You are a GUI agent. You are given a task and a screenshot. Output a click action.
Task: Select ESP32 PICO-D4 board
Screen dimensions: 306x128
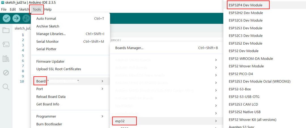tap(265, 74)
